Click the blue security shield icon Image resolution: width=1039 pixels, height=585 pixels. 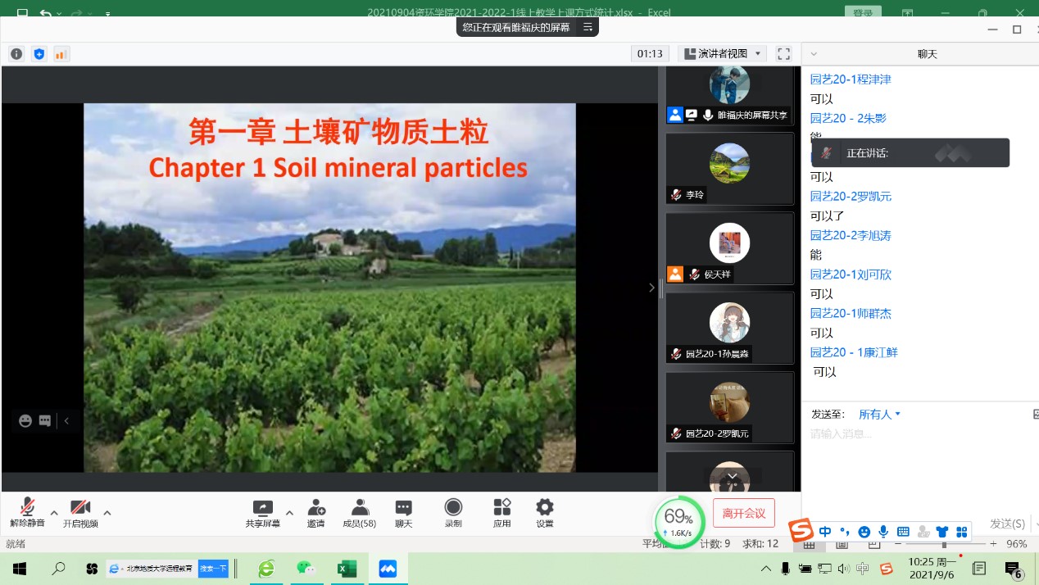[x=39, y=54]
